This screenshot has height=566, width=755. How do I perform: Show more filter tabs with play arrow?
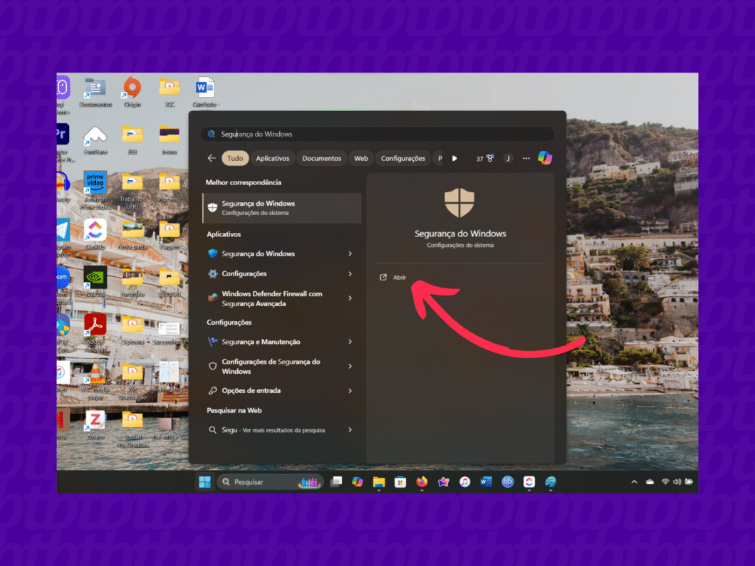[454, 158]
